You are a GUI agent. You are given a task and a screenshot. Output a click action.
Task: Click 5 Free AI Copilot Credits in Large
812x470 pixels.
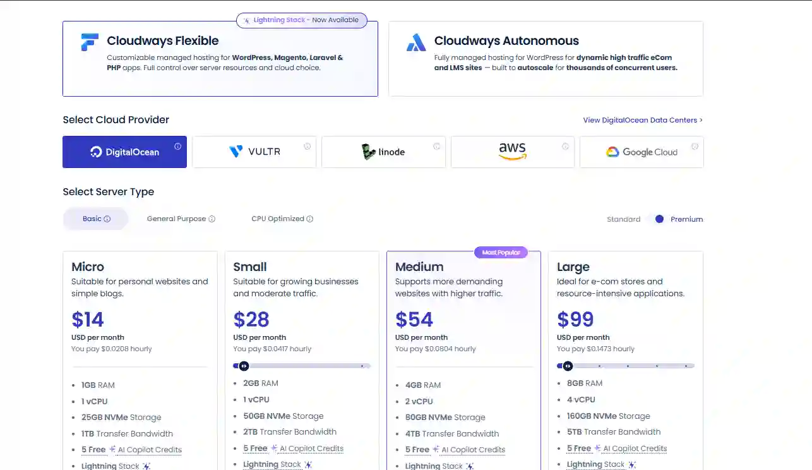pos(617,449)
